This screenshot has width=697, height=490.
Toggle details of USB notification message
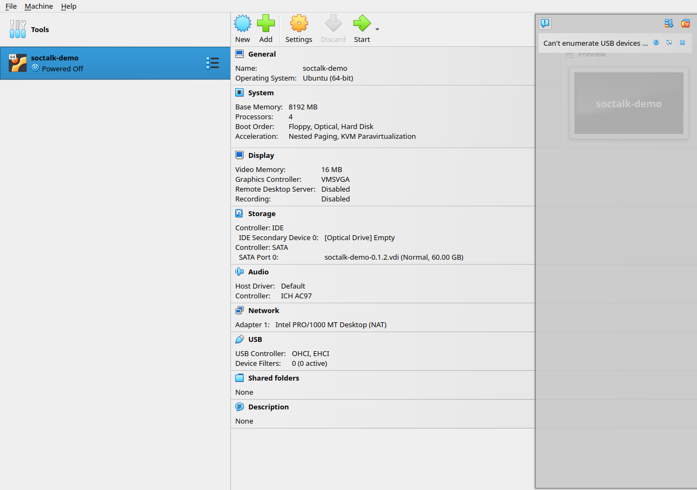pyautogui.click(x=669, y=42)
